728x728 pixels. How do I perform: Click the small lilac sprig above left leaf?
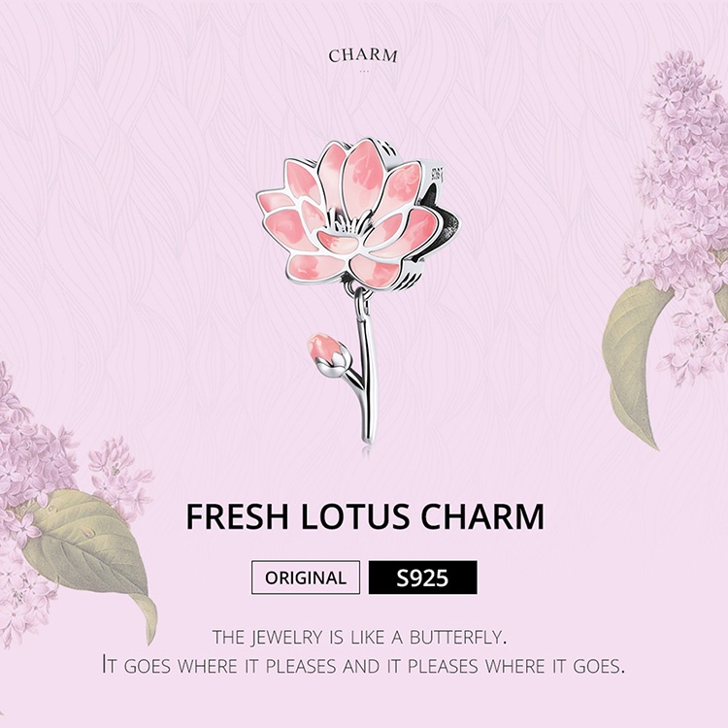[118, 474]
